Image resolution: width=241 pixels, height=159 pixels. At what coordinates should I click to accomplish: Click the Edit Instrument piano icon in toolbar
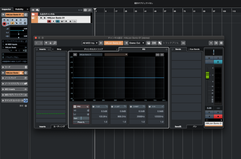(148, 43)
